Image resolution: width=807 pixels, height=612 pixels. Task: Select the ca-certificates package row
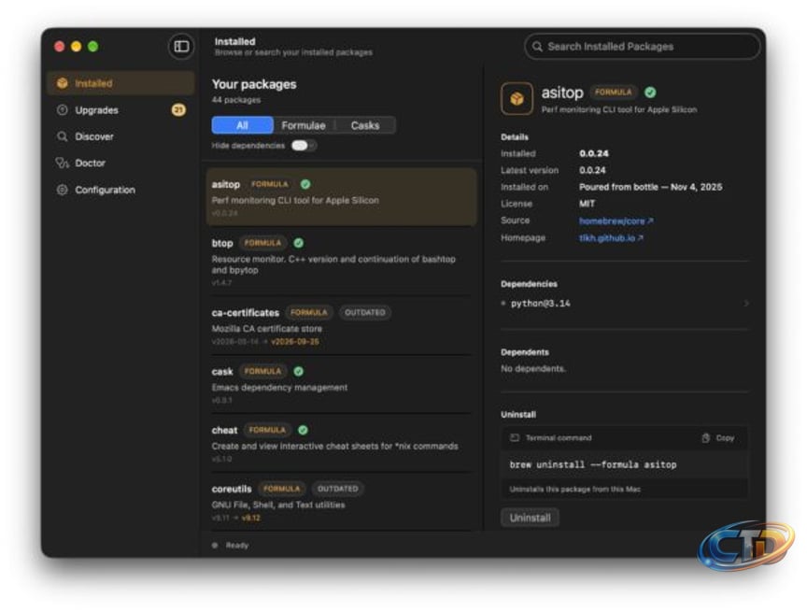point(341,326)
